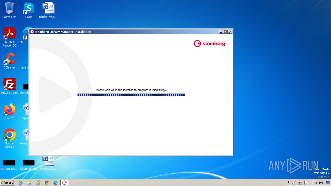
Task: Click the Steinberg Library Manager Installation title
Action: [63, 32]
